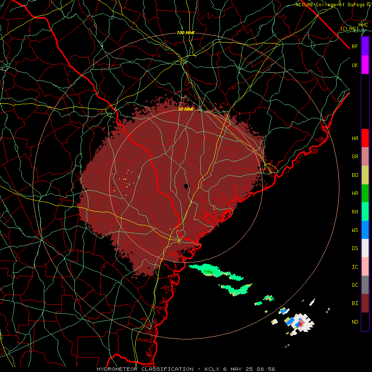The height and width of the screenshot is (372, 372).
Task: Select the IC light pink legend swatch
Action: 365,267
